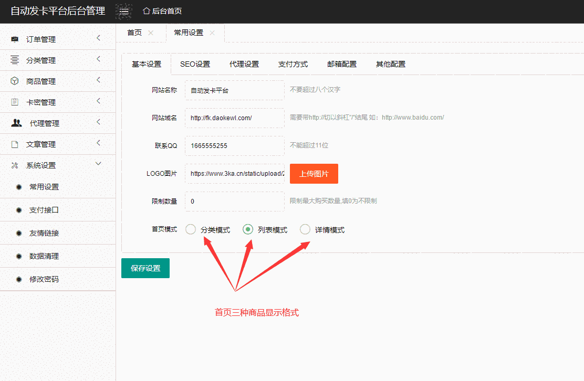Toggle the sidebar hamburger menu icon
The height and width of the screenshot is (381, 584).
124,11
